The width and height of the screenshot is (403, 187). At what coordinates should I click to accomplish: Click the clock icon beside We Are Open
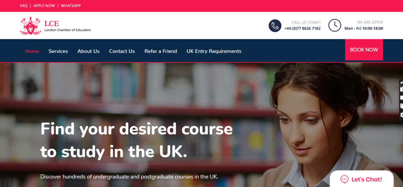click(335, 26)
